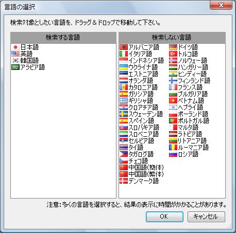Click the Swedish flag beside スウェーデン語
236x233 pixels.
pyautogui.click(x=124, y=114)
